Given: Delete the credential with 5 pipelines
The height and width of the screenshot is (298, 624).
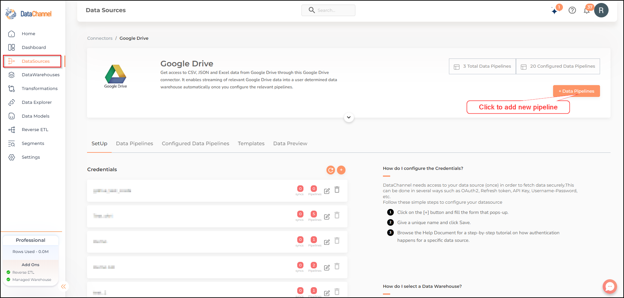Looking at the screenshot, I should point(337,215).
